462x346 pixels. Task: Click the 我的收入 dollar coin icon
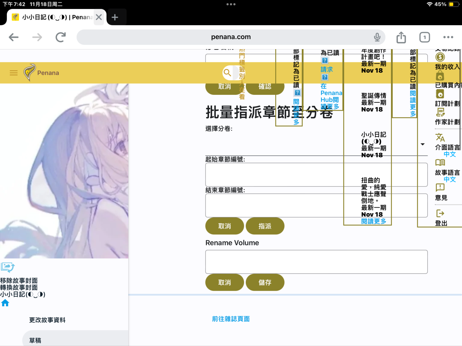[x=440, y=57]
